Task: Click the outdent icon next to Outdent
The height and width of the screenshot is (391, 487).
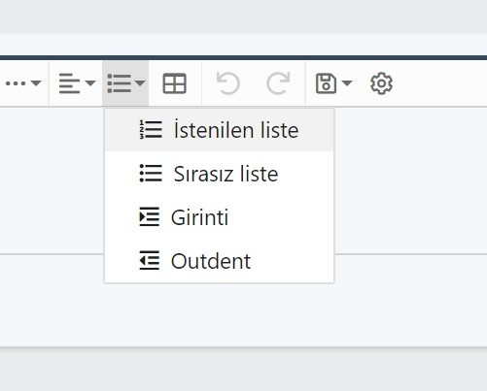Action: tap(150, 260)
